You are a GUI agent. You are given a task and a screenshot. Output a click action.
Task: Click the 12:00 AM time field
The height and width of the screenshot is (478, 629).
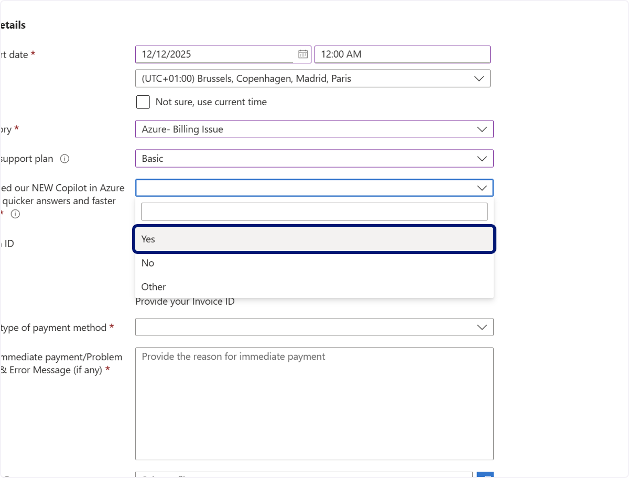[403, 54]
